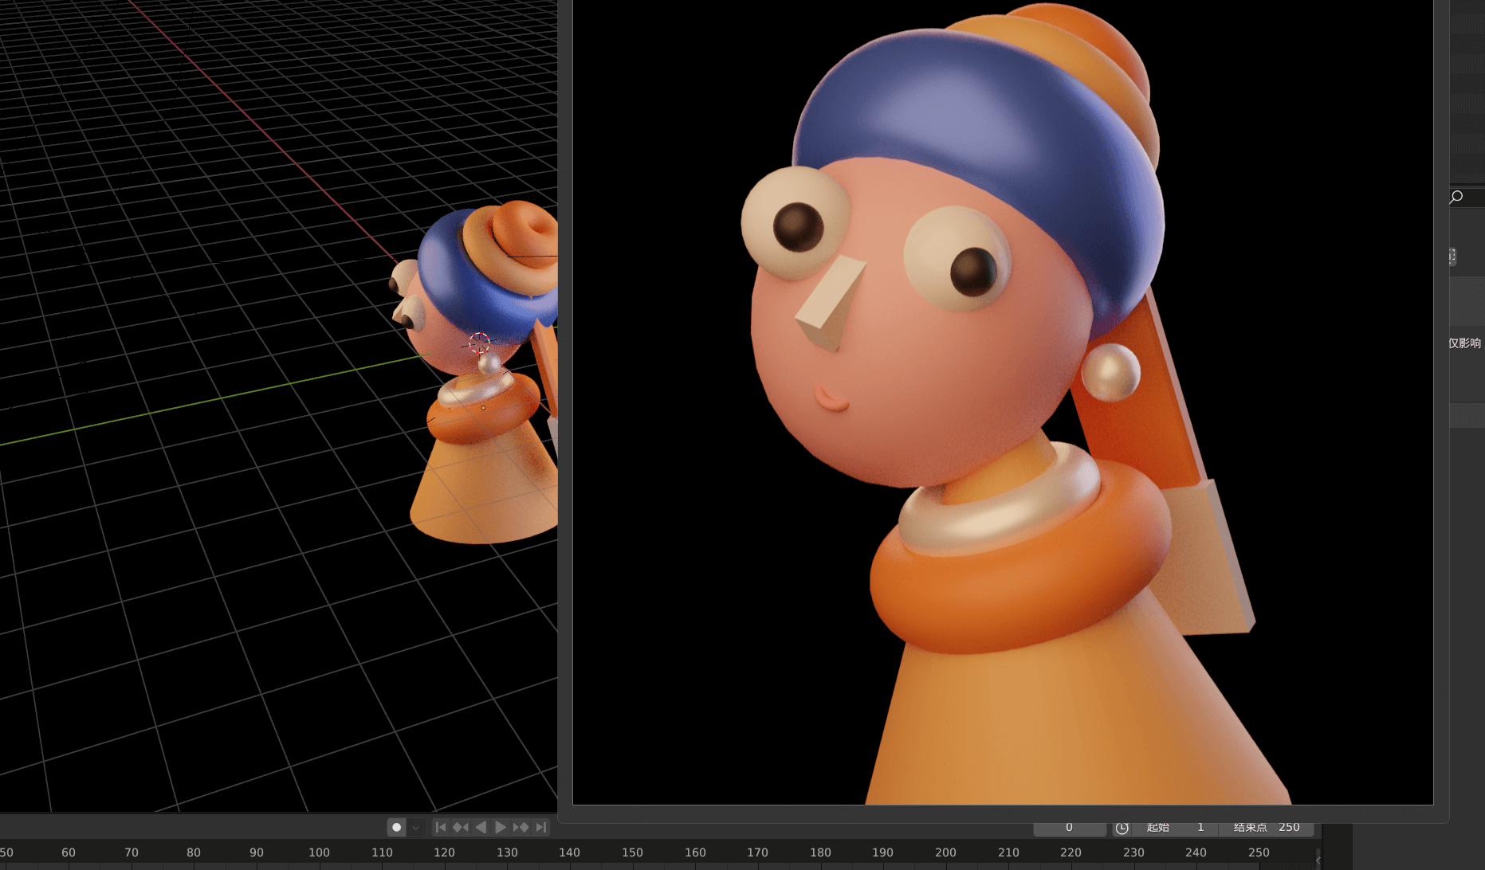Jump to the last frame of the timeline
The height and width of the screenshot is (870, 1485).
pyautogui.click(x=541, y=827)
